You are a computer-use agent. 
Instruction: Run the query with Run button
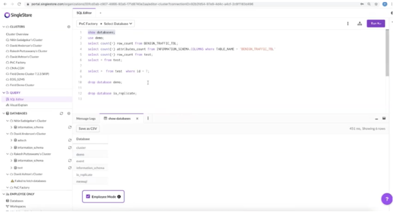[x=376, y=23]
